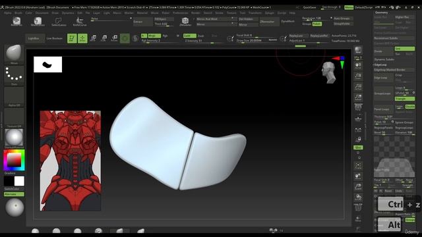Image resolution: width=422 pixels, height=237 pixels.
Task: Open the Brush menu
Action: 18,13
